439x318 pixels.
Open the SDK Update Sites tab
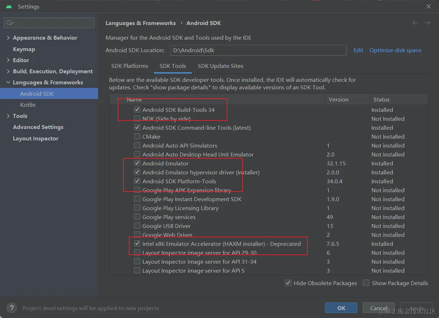220,66
